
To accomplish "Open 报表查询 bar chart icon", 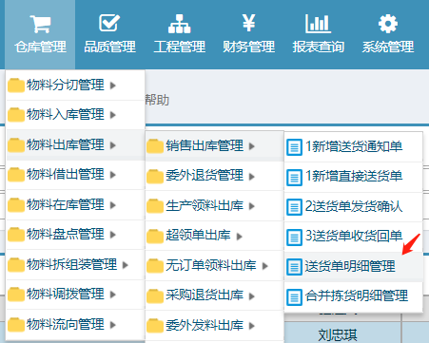I will [318, 24].
